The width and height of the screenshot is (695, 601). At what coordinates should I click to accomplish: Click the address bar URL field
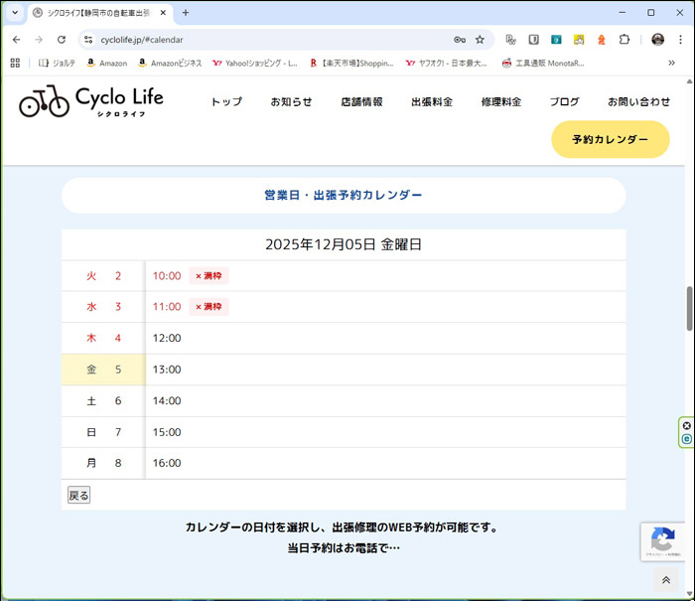click(x=268, y=40)
